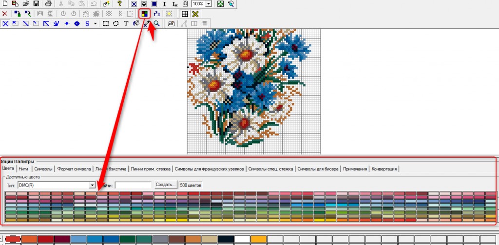This screenshot has height=245, width=499.
Task: Expand the special stitch dropdown arrow beside S
Action: tap(95, 23)
